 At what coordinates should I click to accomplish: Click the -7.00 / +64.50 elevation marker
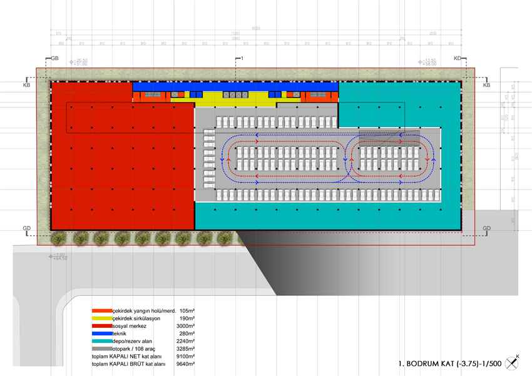(x=58, y=256)
